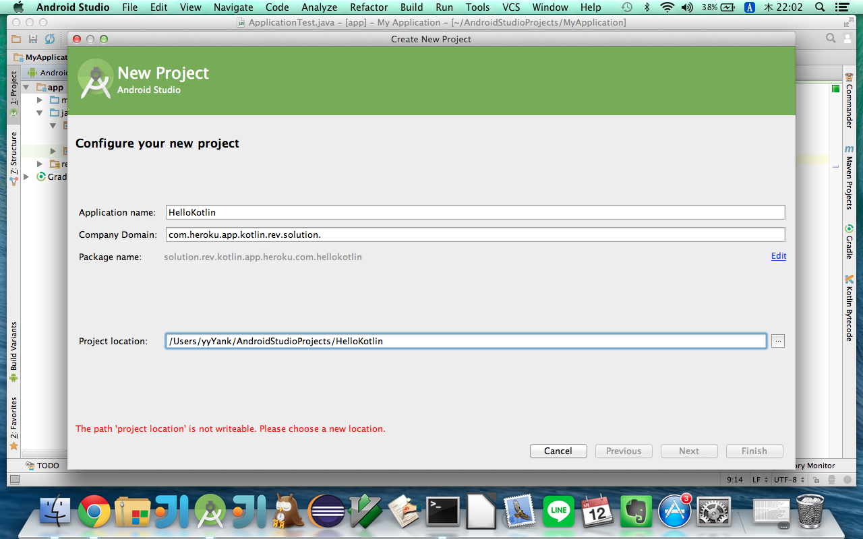
Task: Open the Android project view selector
Action: (46, 73)
